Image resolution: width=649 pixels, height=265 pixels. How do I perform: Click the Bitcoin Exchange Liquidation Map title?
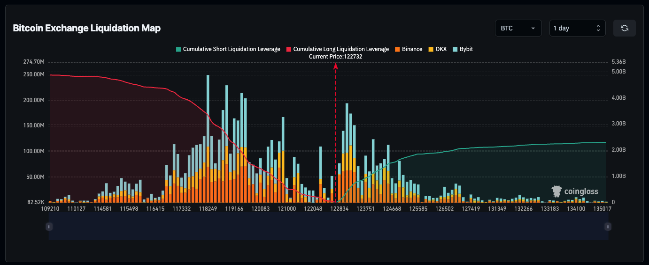point(86,28)
